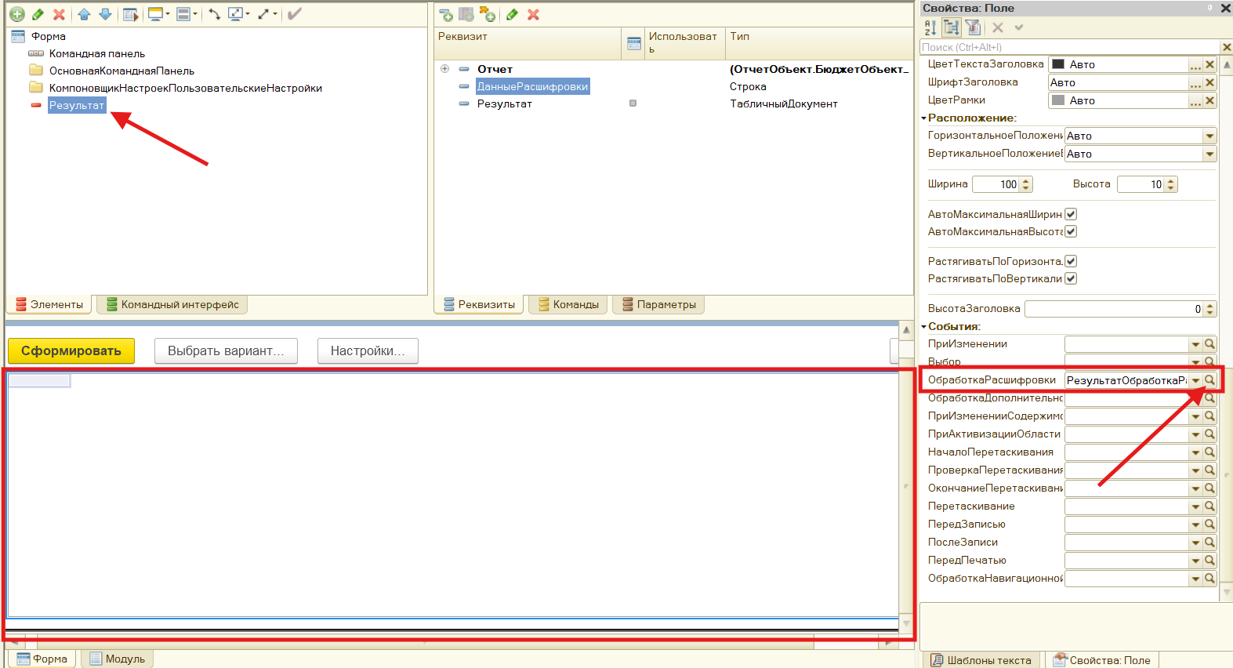The height and width of the screenshot is (668, 1233).
Task: Delete element with red X in elements toolbar
Action: (59, 14)
